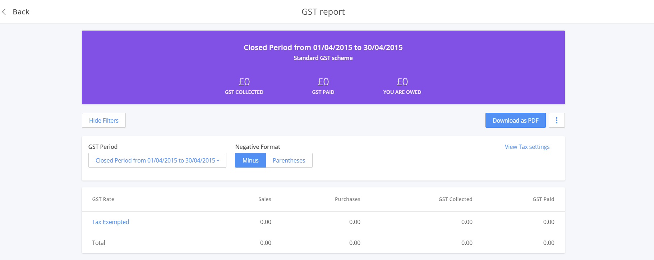This screenshot has width=654, height=260.
Task: Click the Purchases column header
Action: (347, 199)
